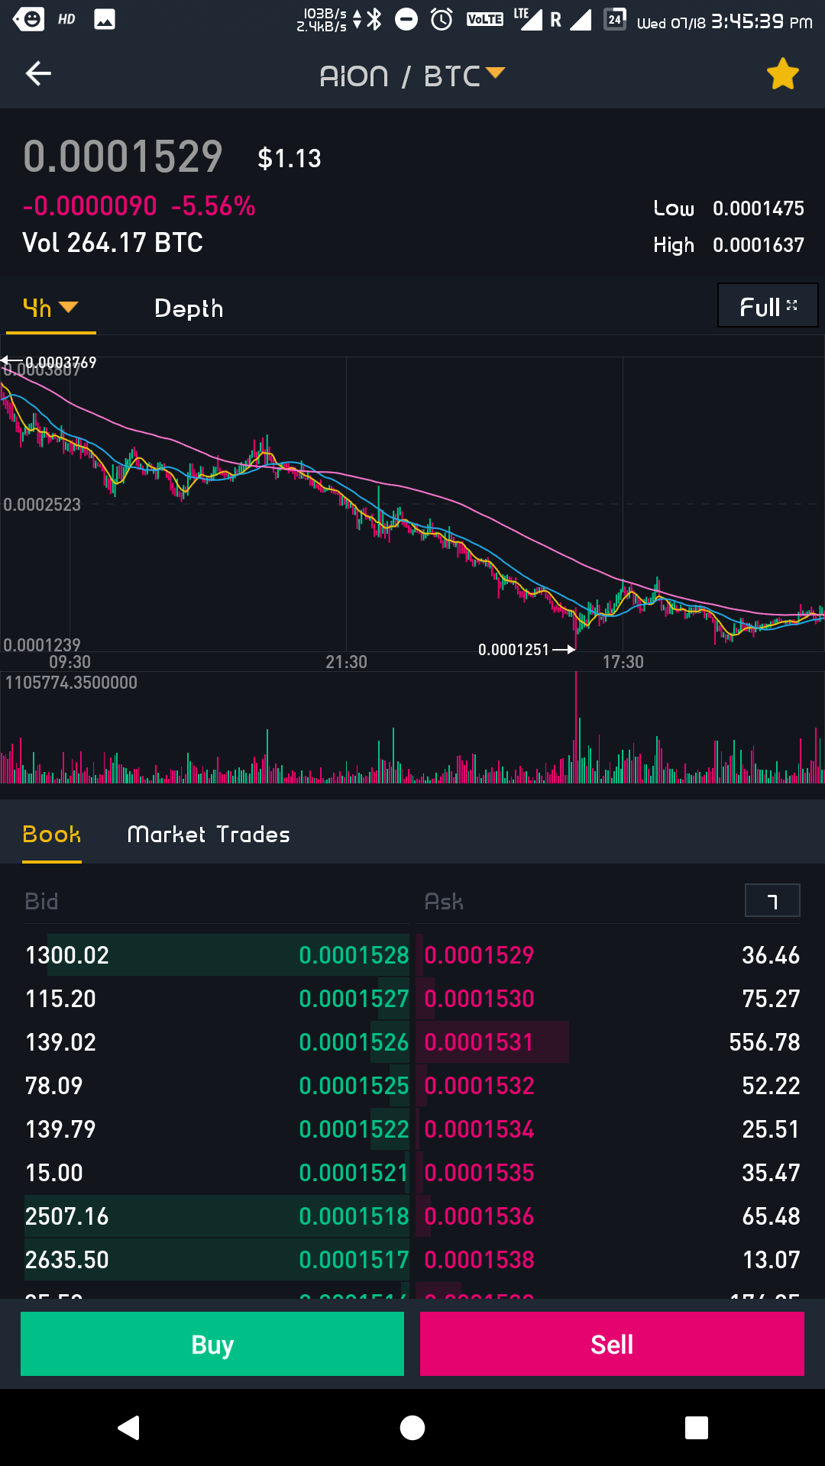Tap the volume bar chart
Screen dimensions: 825x1466
[412, 729]
